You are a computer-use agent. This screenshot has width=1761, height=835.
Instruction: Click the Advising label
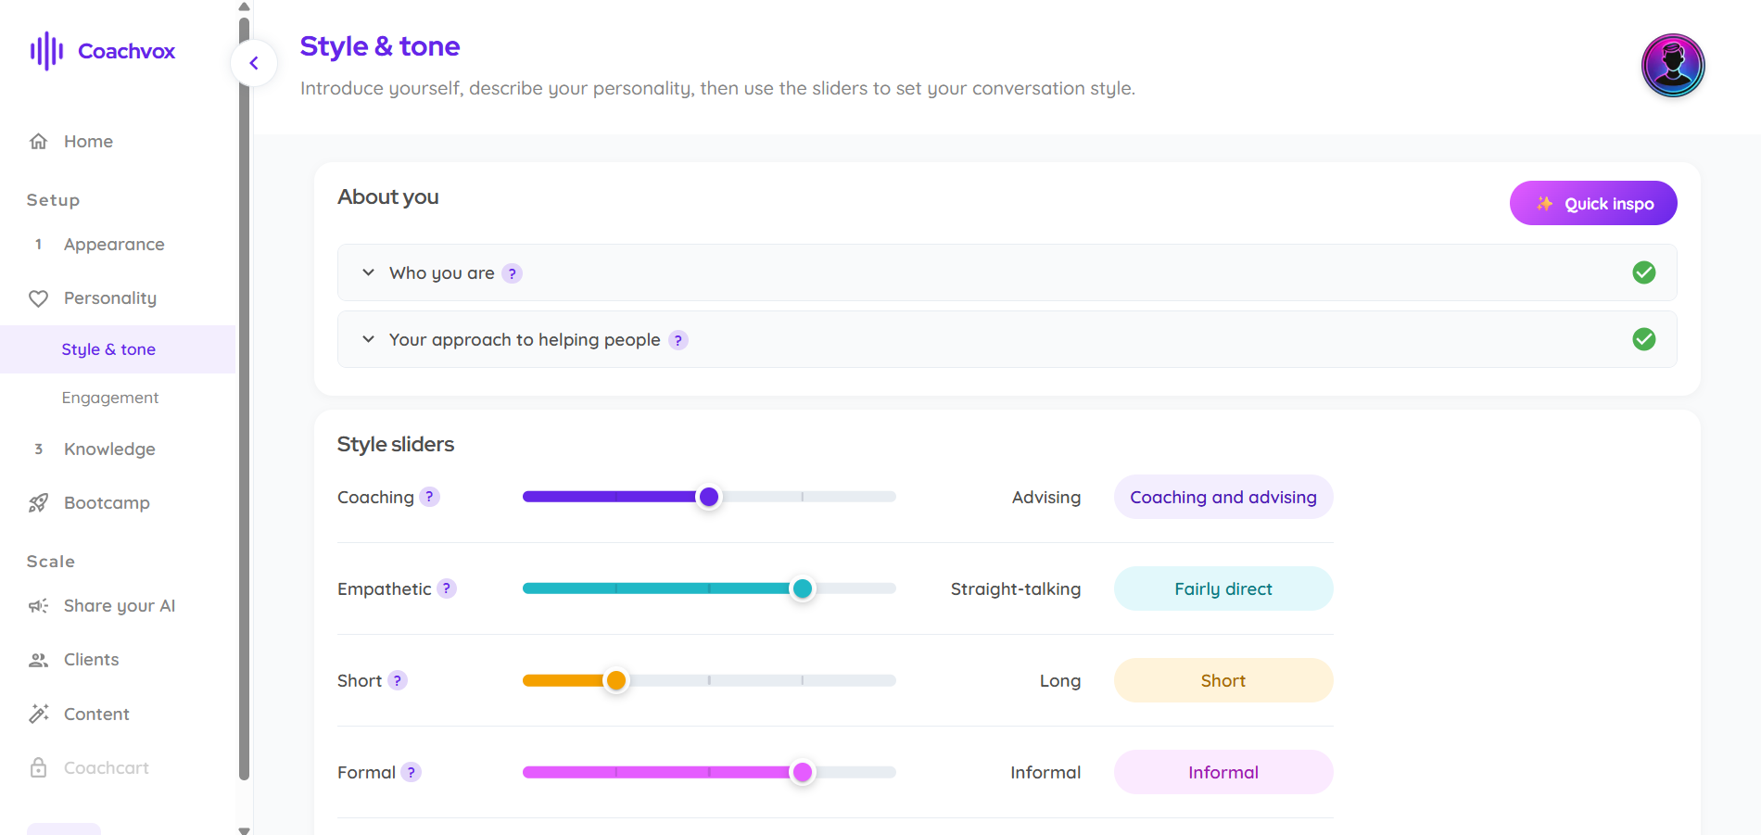pos(1046,497)
